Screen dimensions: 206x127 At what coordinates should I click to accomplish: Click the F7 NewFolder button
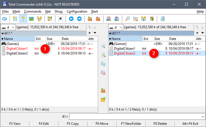point(131,124)
